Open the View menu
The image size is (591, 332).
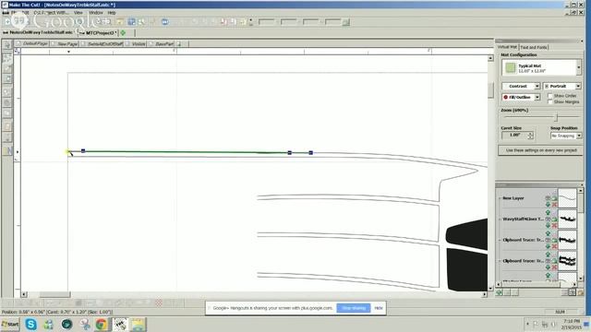(x=78, y=13)
